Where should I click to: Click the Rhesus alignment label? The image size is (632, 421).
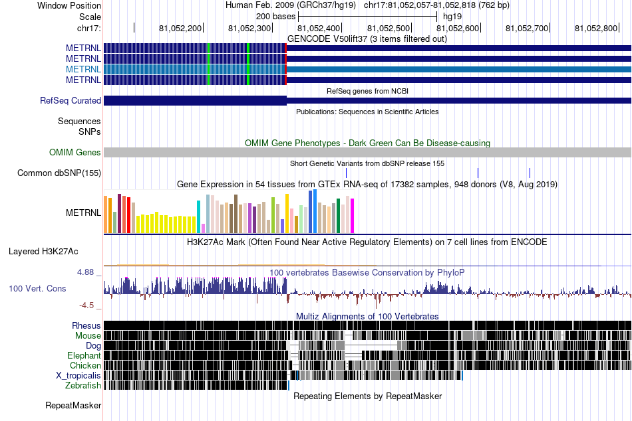coord(86,325)
